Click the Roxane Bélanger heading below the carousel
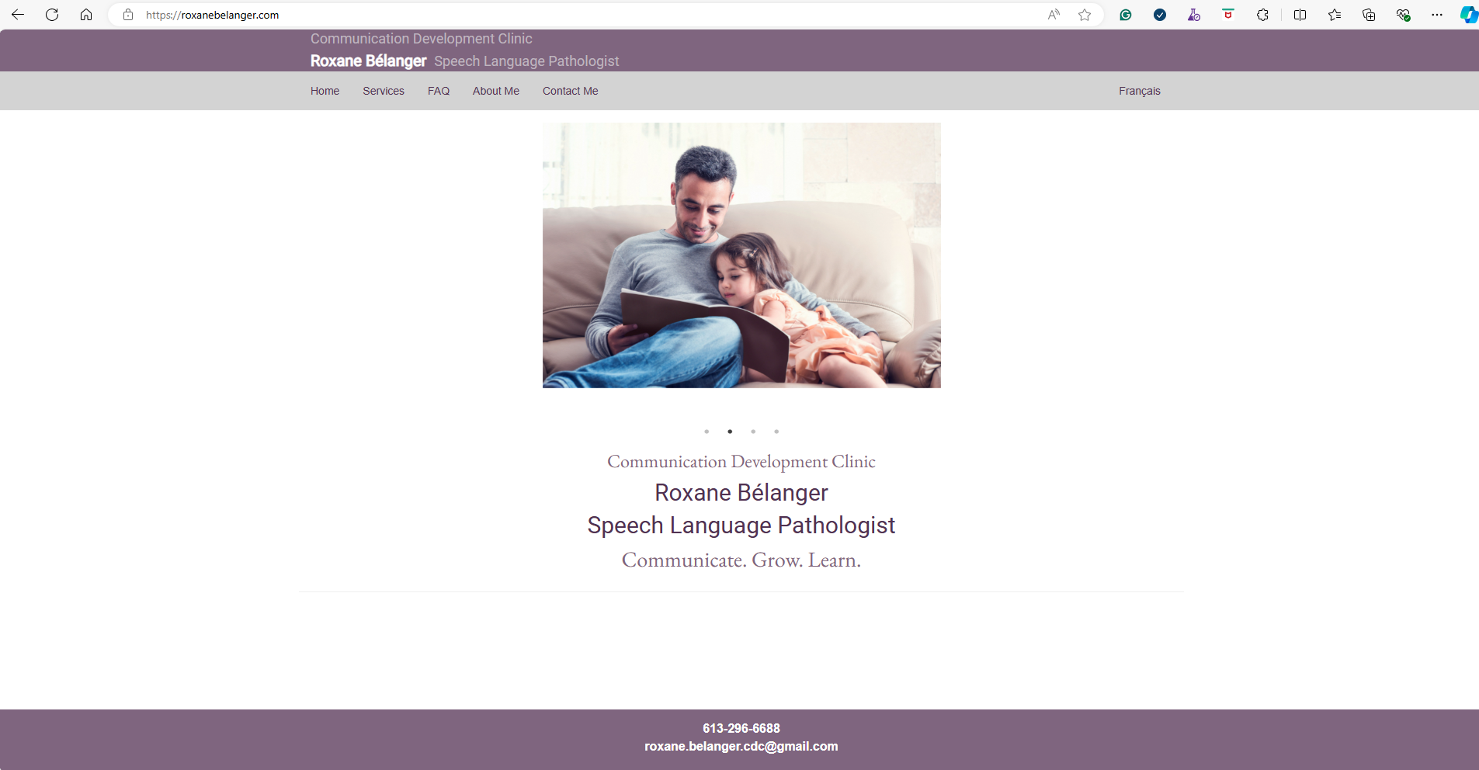 click(741, 493)
